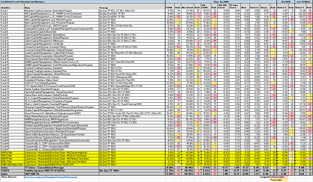Click the Fund 7 Campbell & Company name cell
Screen dimensions: 313x182
pyautogui.click(x=62, y=29)
